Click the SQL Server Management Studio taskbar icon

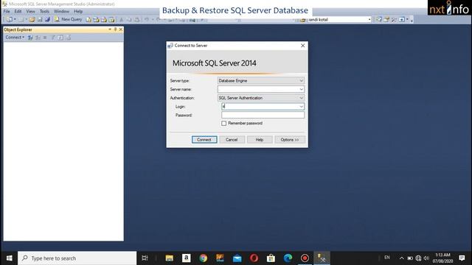click(322, 258)
